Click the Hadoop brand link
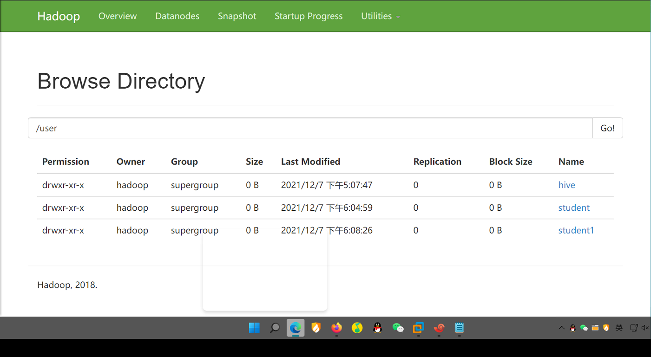Viewport: 651px width, 357px height. coord(59,16)
